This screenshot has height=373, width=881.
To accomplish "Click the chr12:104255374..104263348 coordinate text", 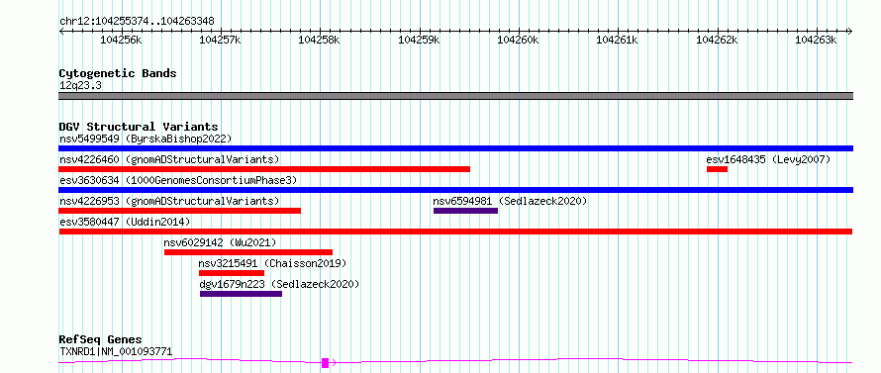I will [137, 22].
